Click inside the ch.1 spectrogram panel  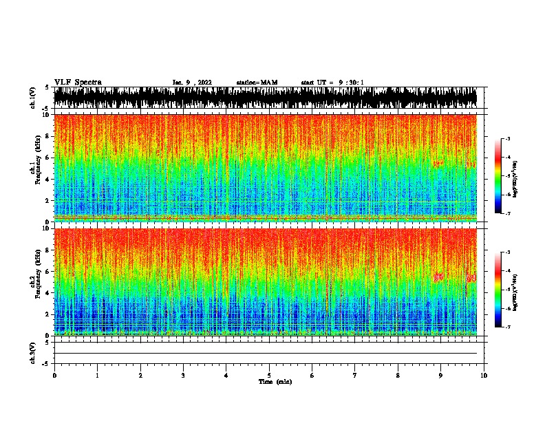(x=265, y=168)
